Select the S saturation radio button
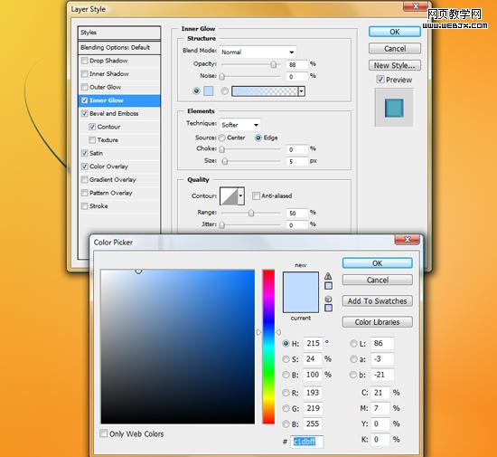The width and height of the screenshot is (497, 457). click(286, 359)
